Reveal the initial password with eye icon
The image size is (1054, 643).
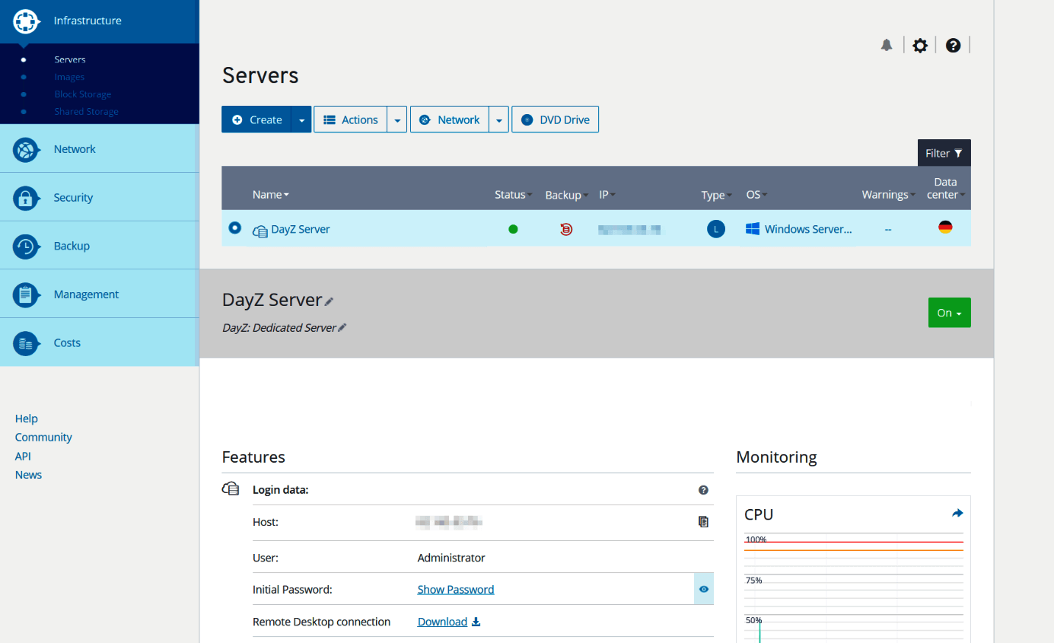click(x=703, y=588)
